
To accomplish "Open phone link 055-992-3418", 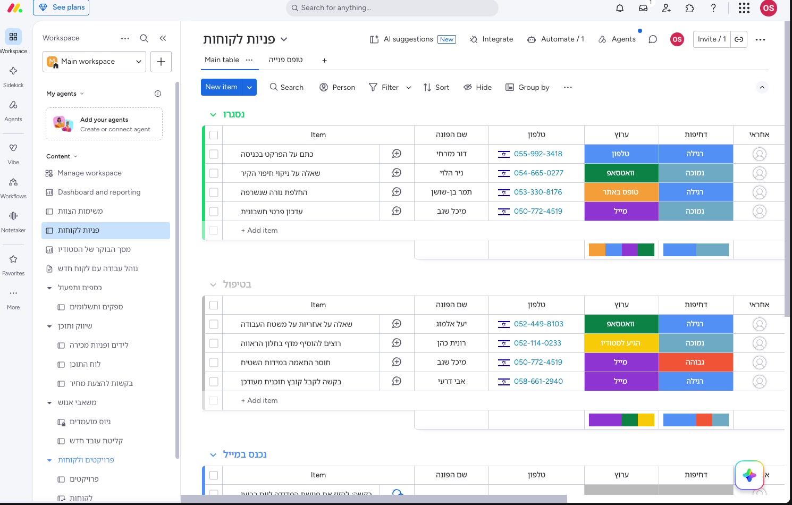I will (x=538, y=154).
